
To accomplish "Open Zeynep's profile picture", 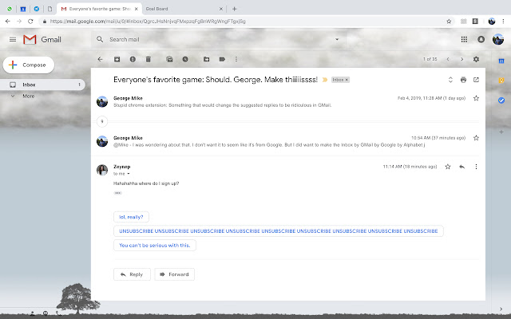I will click(102, 170).
